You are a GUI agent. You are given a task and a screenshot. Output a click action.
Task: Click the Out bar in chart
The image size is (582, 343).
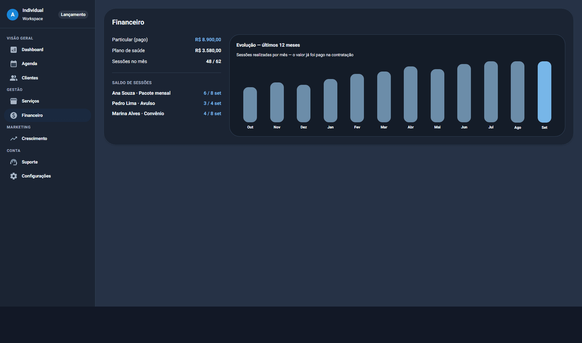(x=250, y=105)
